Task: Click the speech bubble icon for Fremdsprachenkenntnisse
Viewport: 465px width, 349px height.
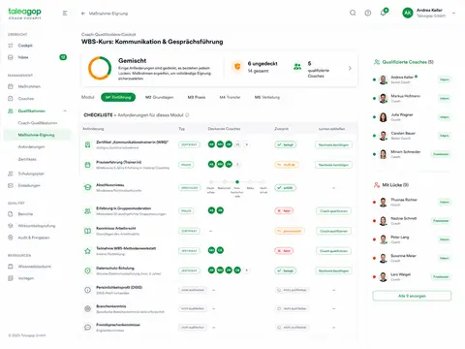Action: click(87, 328)
